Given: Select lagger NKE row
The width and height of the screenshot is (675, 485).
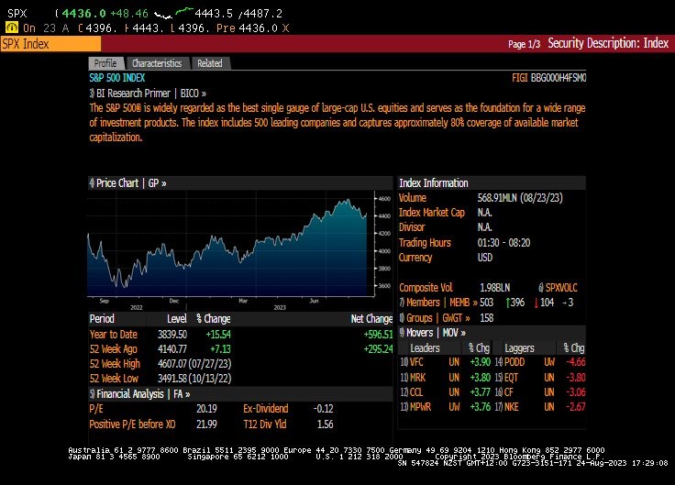Looking at the screenshot, I should [540, 407].
